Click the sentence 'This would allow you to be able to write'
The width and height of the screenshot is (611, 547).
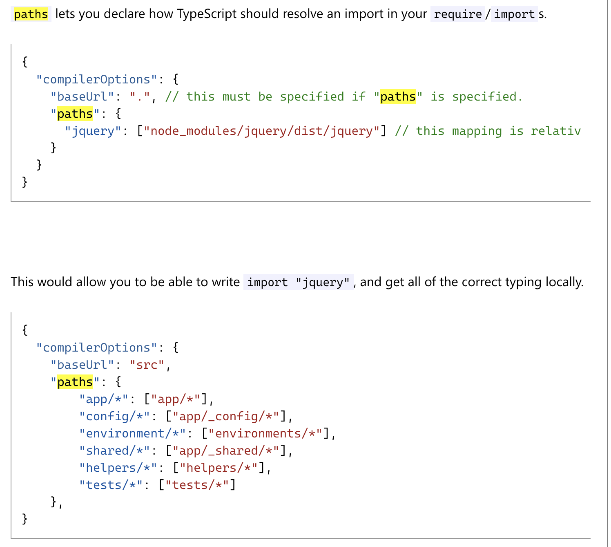click(125, 282)
